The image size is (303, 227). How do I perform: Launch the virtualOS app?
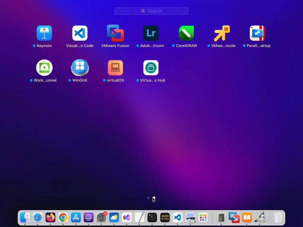pos(115,68)
